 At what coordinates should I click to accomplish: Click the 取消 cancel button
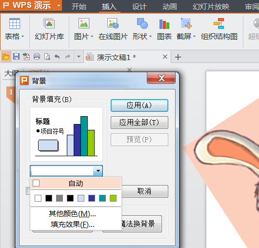pos(145,191)
